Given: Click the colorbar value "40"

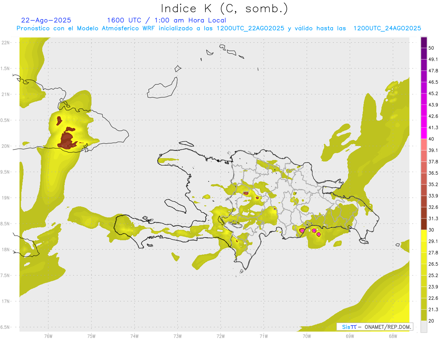Looking at the screenshot, I should [431, 139].
